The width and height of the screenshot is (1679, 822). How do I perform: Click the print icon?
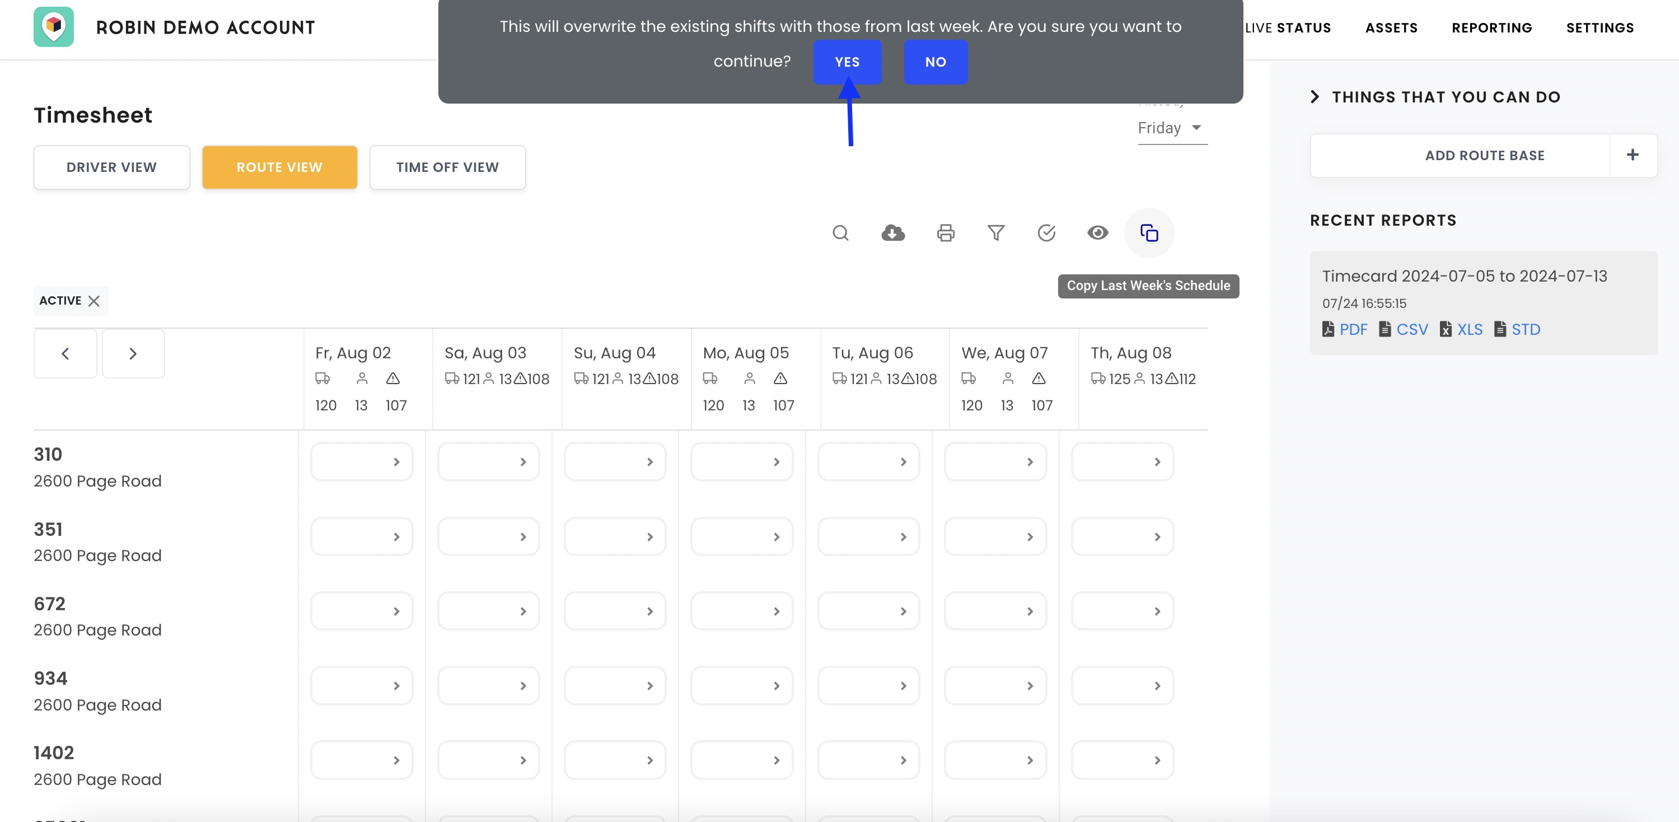coord(945,233)
